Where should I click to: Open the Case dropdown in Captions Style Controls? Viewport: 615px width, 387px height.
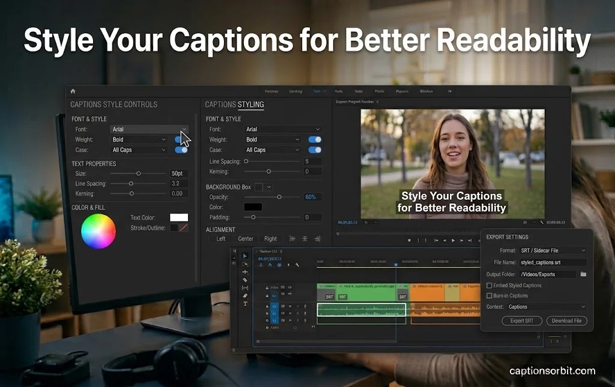click(139, 149)
